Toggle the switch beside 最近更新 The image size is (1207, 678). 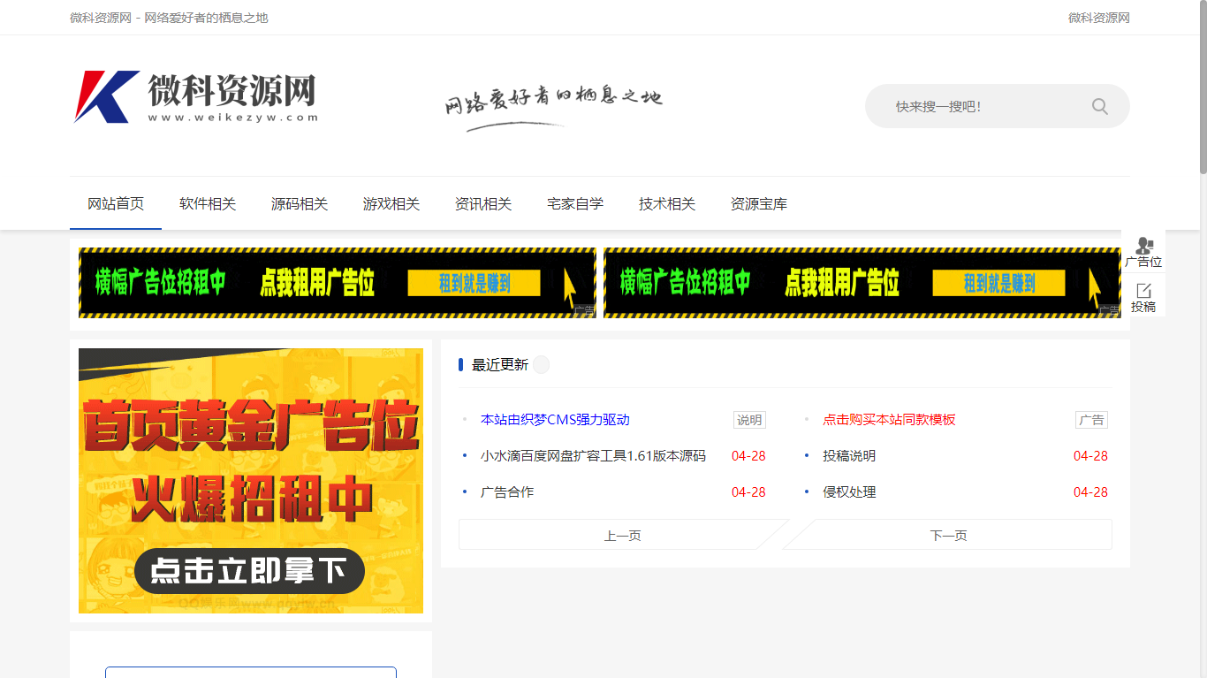[541, 364]
